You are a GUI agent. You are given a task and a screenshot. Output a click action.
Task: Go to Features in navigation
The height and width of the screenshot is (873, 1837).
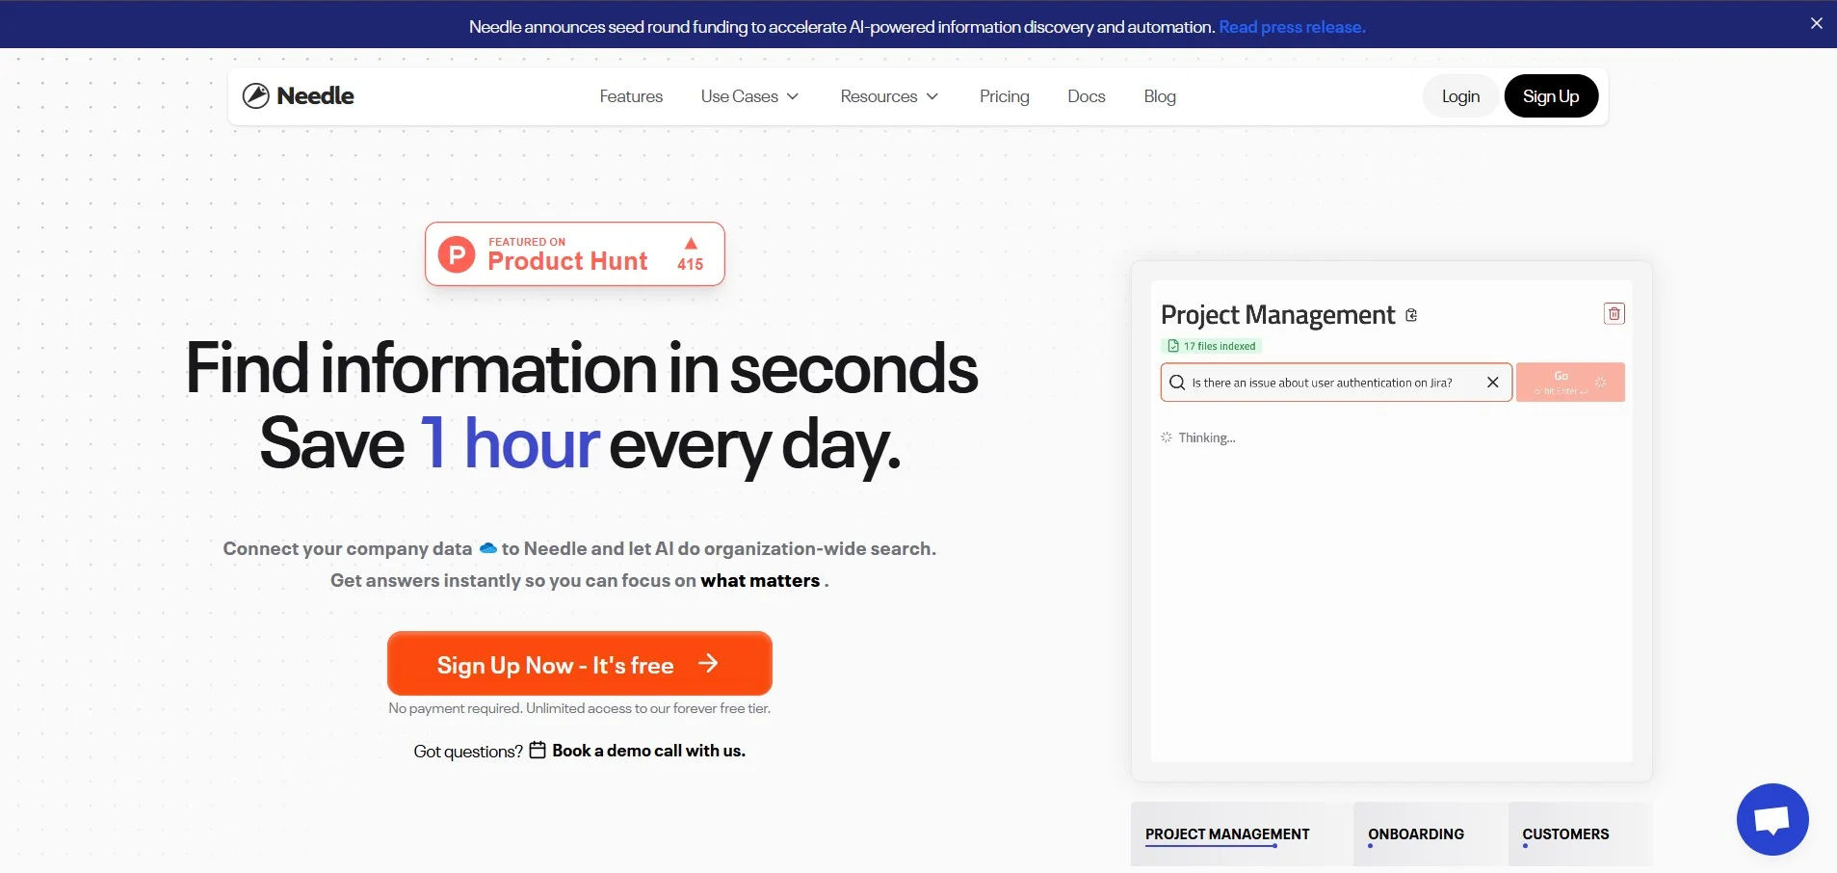coord(631,96)
